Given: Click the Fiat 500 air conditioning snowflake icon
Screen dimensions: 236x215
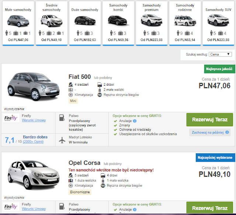Looking at the screenshot, I should pyautogui.click(x=71, y=95).
